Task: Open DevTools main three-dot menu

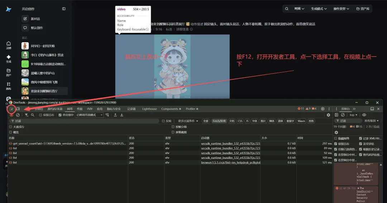Action: pos(329,109)
